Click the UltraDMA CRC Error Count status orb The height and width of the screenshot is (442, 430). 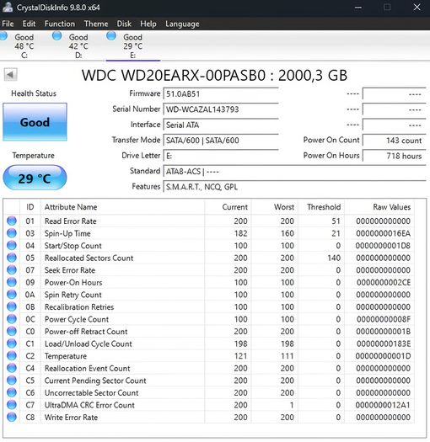12,405
